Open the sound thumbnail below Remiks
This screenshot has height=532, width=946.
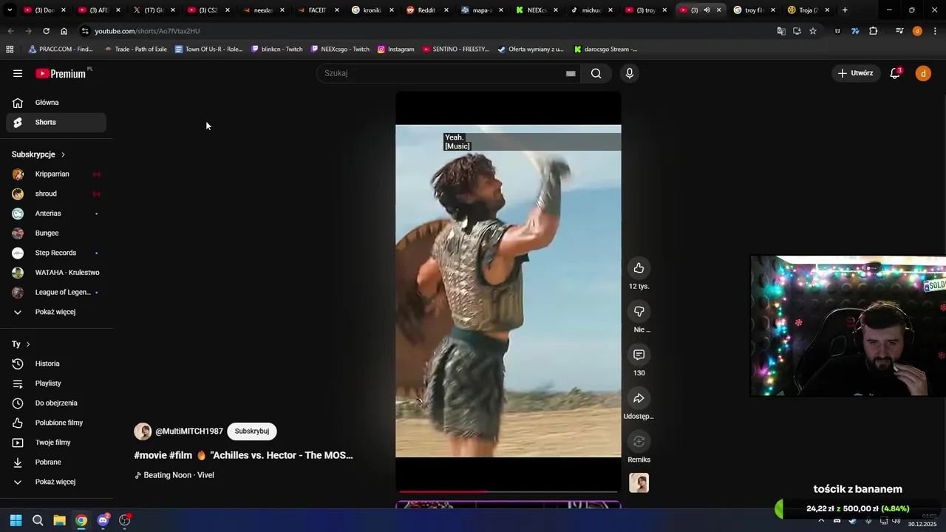point(639,483)
